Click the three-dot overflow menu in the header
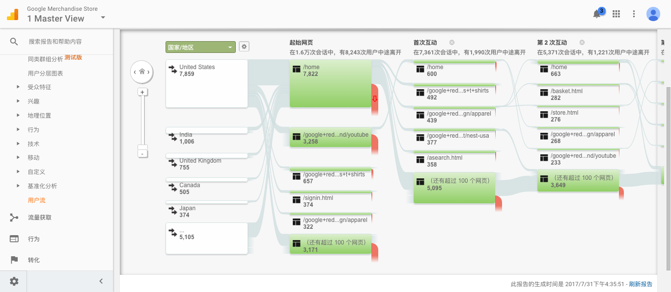This screenshot has height=292, width=671. point(634,14)
